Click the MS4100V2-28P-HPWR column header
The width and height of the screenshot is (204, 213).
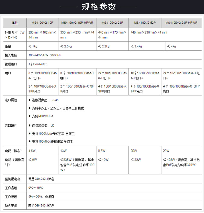[181, 23]
